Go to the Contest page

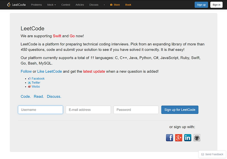[66, 5]
